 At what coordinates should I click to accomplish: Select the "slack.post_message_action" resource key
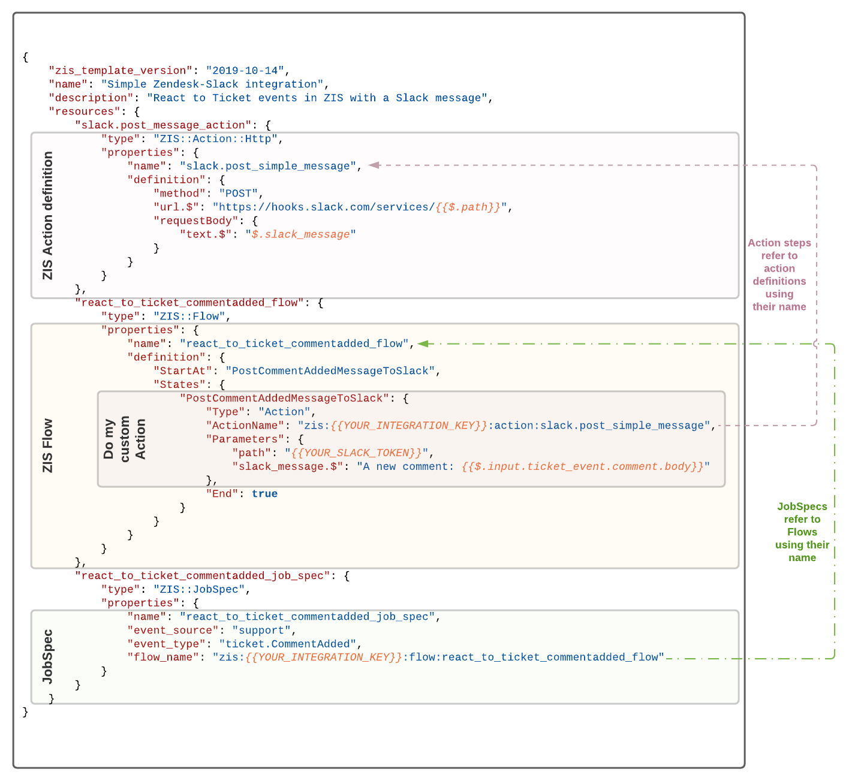click(x=163, y=125)
